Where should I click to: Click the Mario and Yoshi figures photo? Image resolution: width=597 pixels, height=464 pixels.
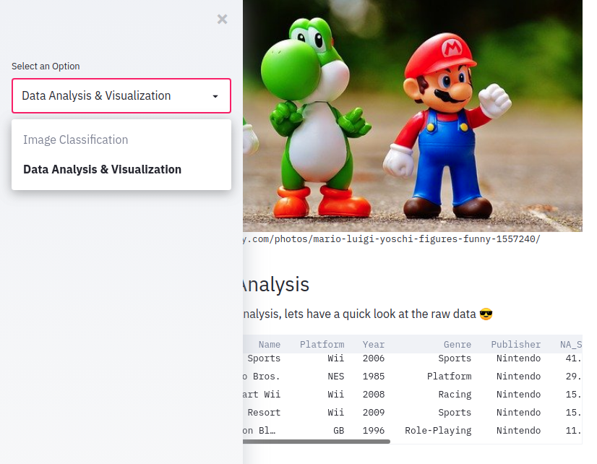pos(413,116)
